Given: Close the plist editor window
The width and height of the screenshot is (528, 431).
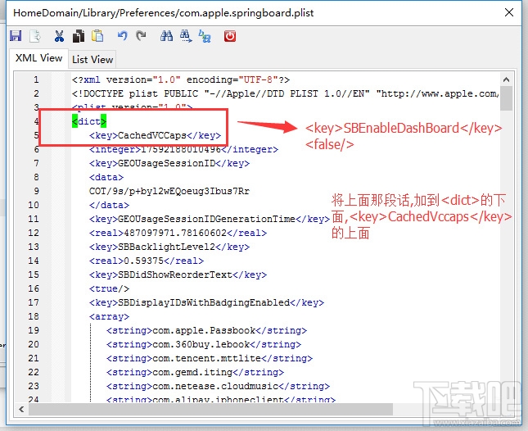Looking at the screenshot, I should 509,13.
